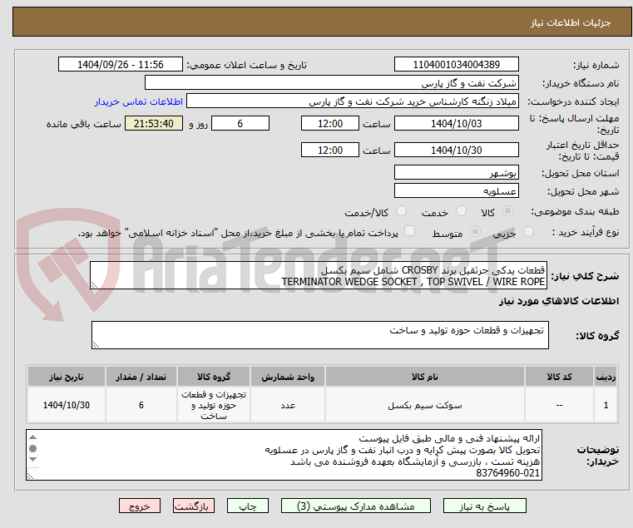633x528 pixels.
Task: Select the کالا radio button
Action: click(x=507, y=211)
